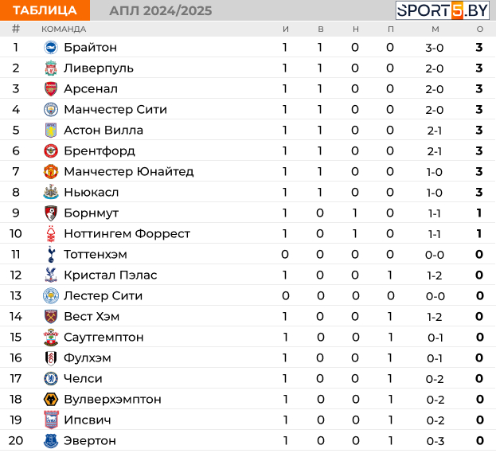Open the Ноттингем Форрест team link

[x=127, y=234]
